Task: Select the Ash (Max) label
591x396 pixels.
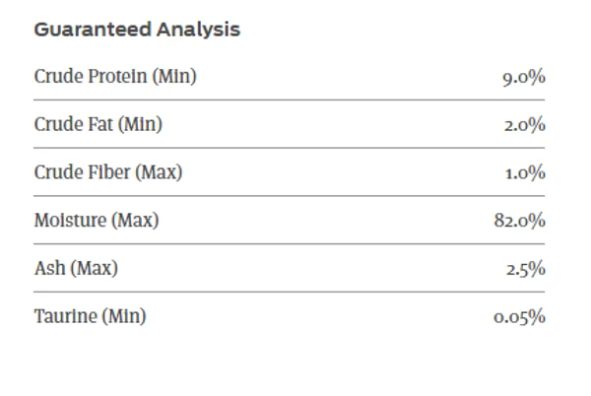Action: [76, 268]
